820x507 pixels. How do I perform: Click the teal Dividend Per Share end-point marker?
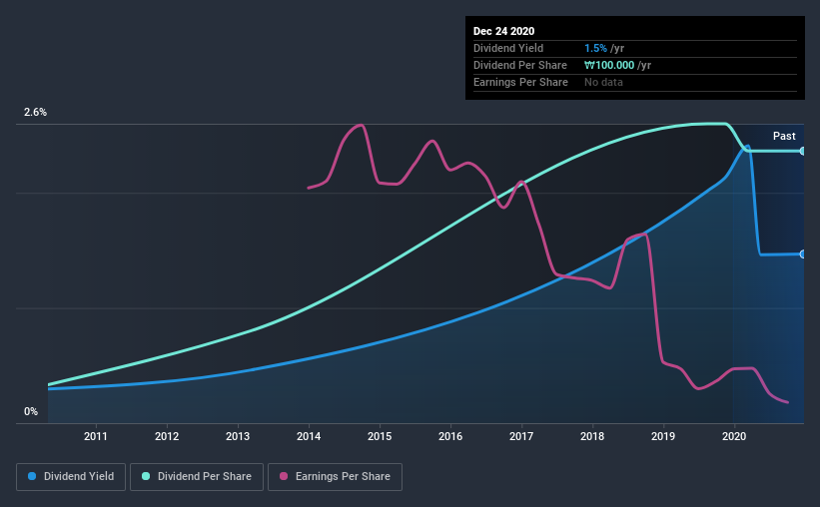pos(802,151)
